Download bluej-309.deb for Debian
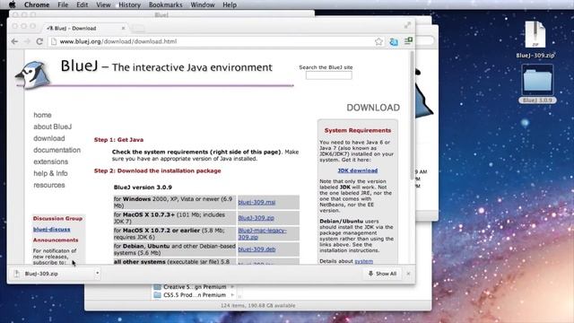Viewport: 574px width, 323px height. pyautogui.click(x=257, y=249)
